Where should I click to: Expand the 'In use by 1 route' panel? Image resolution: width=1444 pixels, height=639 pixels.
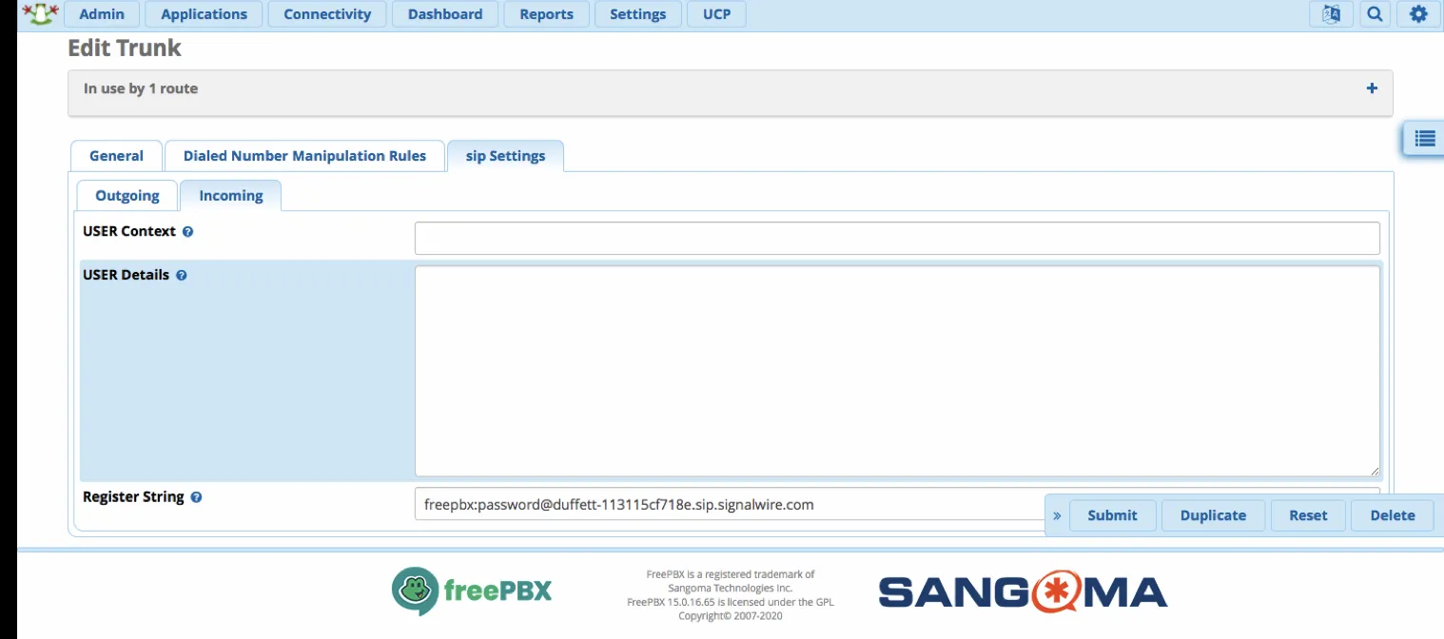tap(1372, 87)
